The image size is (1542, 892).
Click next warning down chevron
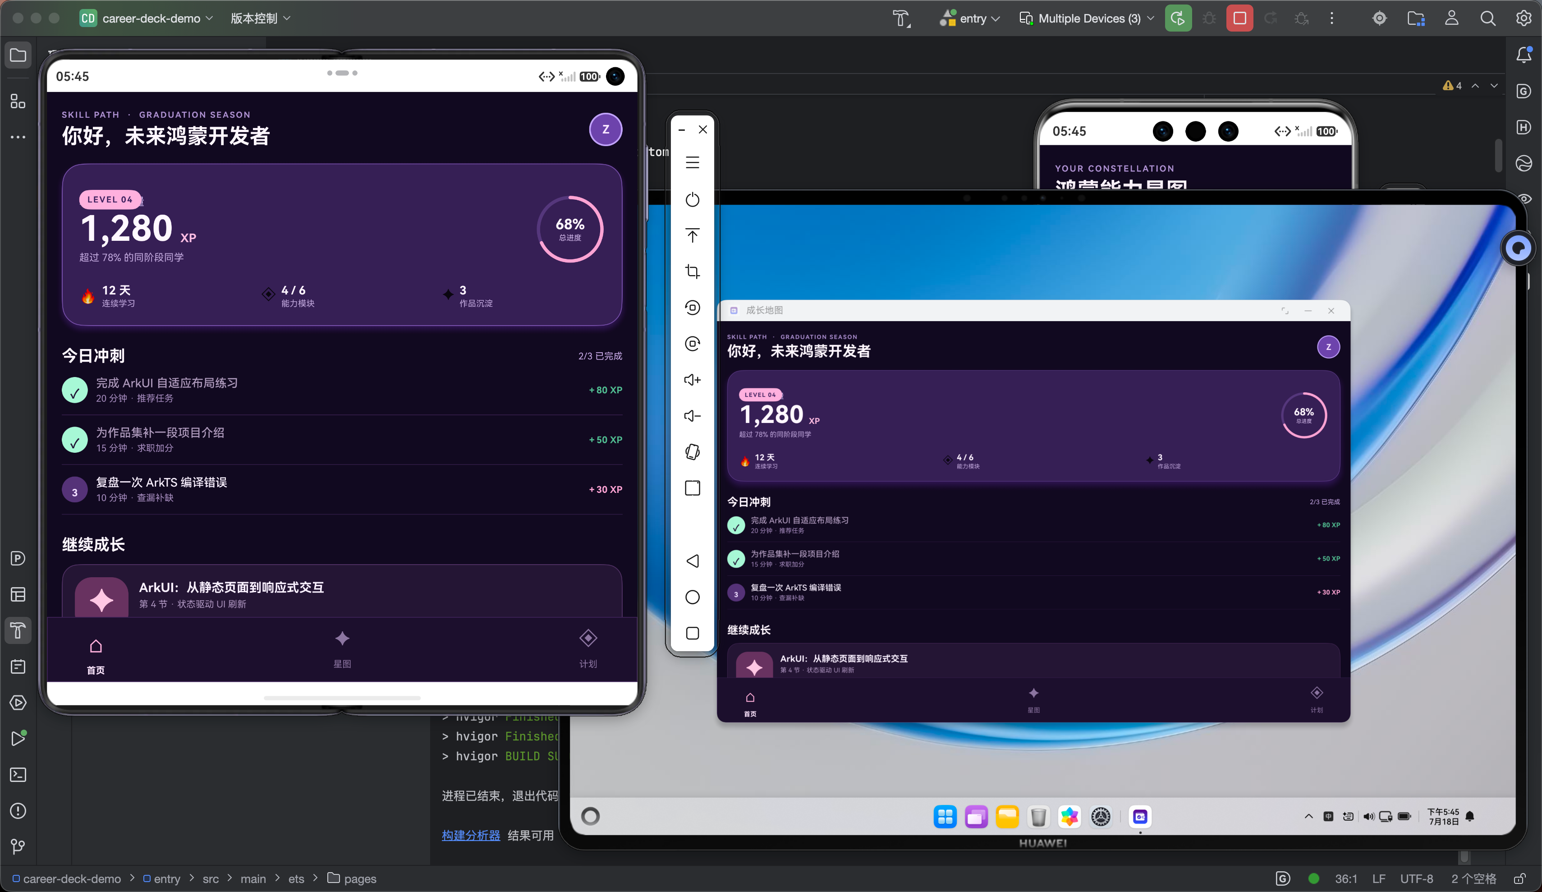coord(1494,86)
